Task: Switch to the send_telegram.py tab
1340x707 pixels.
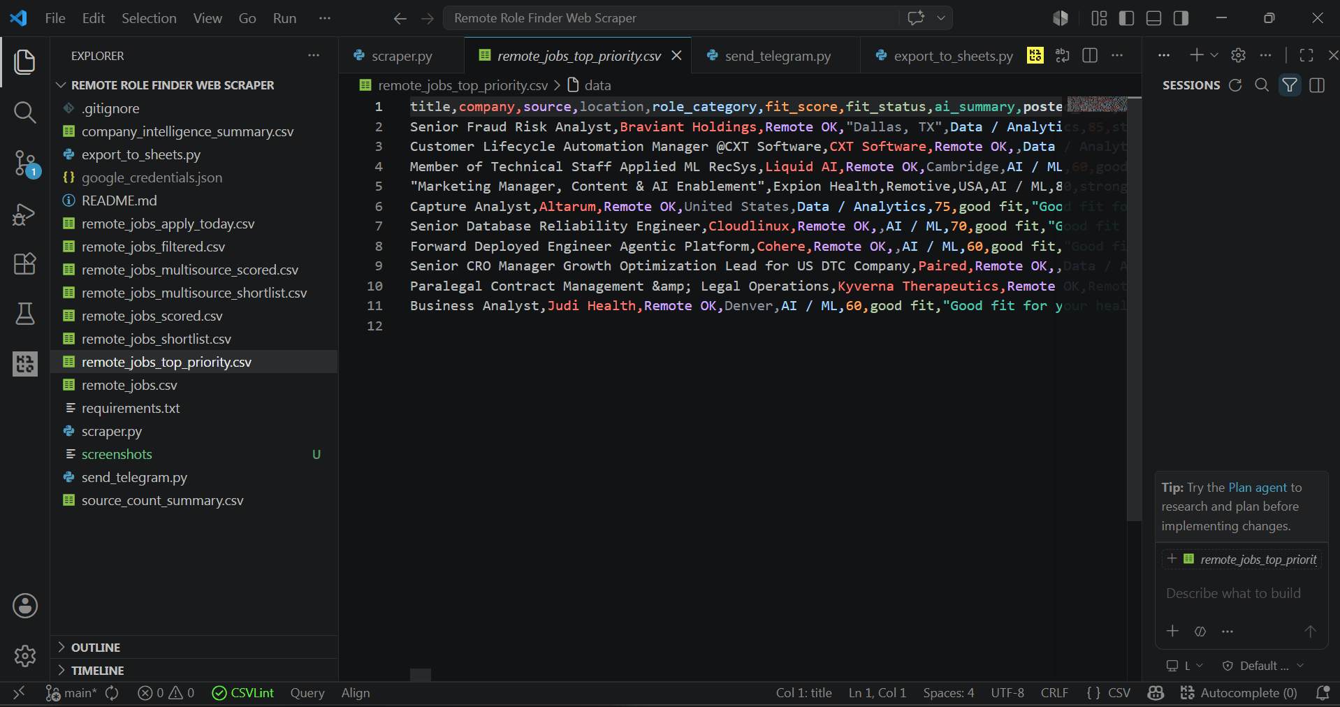Action: pos(777,56)
